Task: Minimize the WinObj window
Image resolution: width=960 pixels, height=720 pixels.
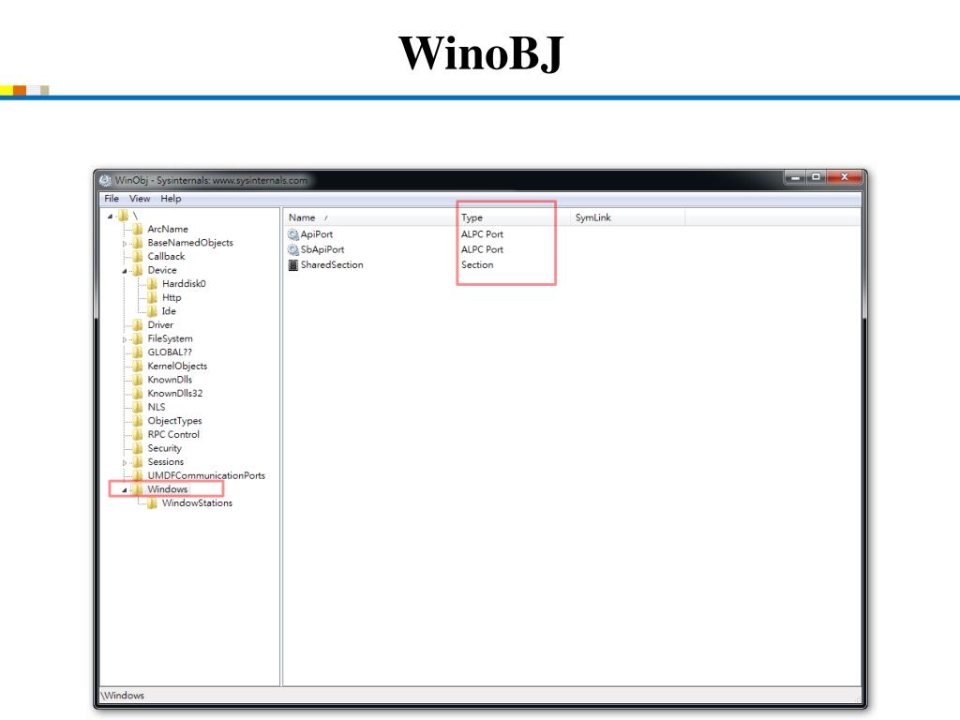Action: click(x=795, y=177)
